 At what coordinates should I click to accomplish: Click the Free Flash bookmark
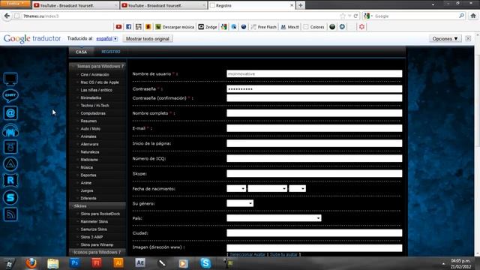pos(263,27)
